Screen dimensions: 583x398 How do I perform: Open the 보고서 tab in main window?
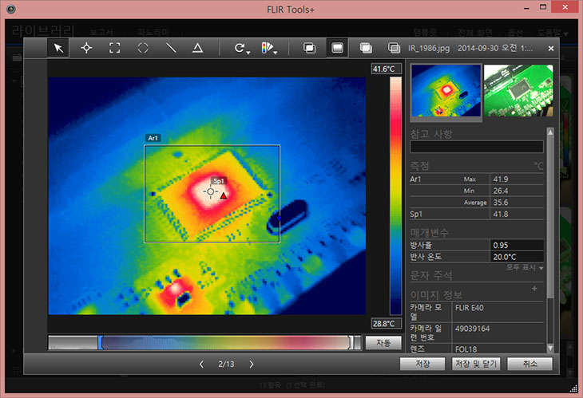coord(101,32)
